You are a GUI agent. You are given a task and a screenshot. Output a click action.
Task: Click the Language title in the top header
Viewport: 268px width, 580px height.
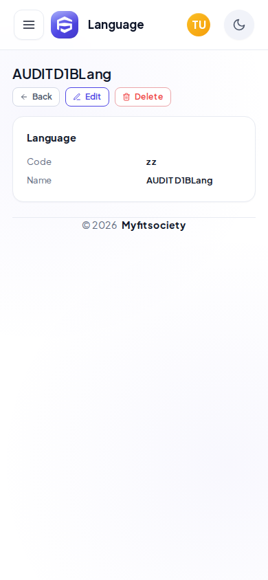pos(115,25)
